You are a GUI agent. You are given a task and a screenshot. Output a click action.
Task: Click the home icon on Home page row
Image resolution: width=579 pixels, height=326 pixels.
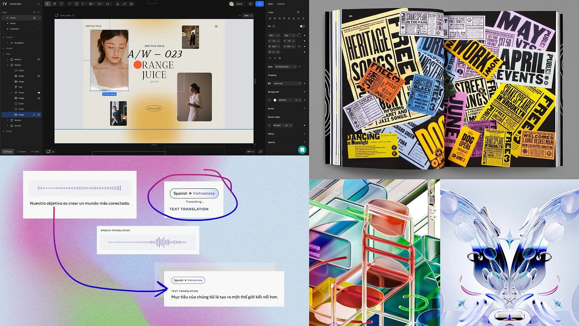click(34, 18)
